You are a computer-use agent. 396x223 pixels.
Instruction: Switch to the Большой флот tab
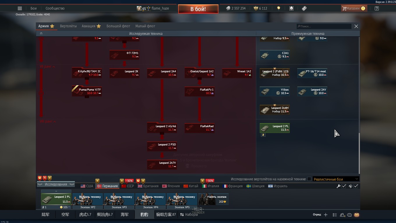pyautogui.click(x=118, y=26)
